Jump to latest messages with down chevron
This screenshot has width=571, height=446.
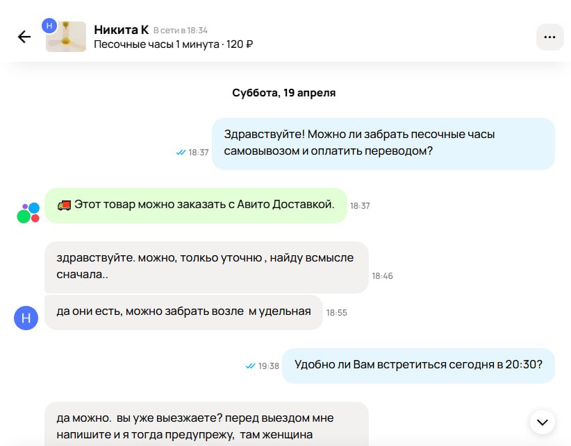[543, 422]
